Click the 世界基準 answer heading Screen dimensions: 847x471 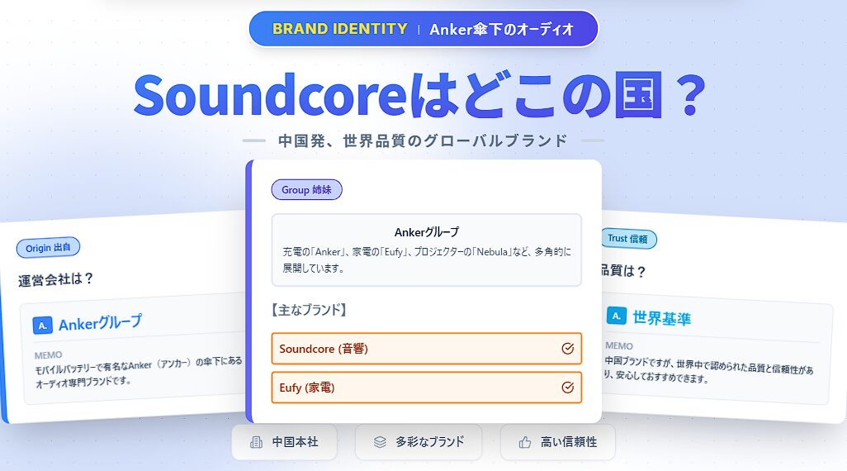[x=661, y=317]
